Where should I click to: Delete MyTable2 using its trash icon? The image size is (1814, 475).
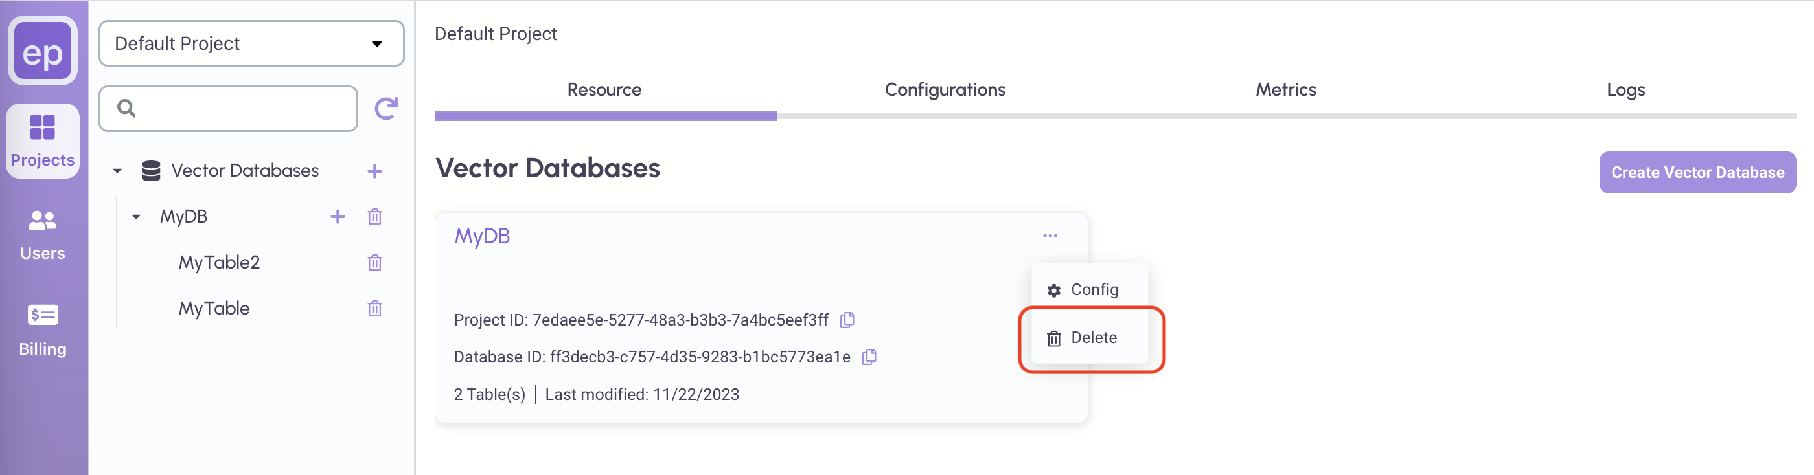[x=374, y=263]
